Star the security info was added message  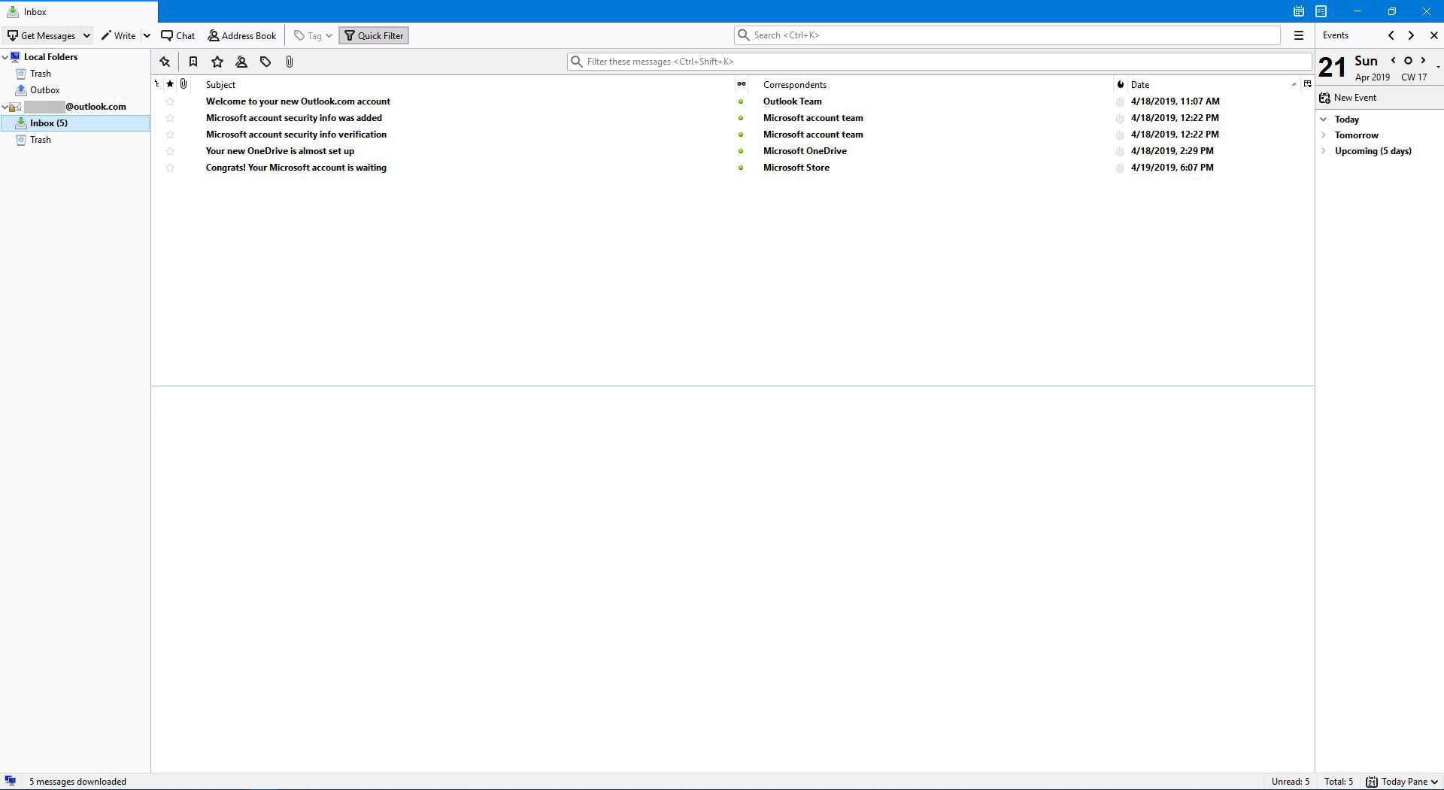coord(170,118)
